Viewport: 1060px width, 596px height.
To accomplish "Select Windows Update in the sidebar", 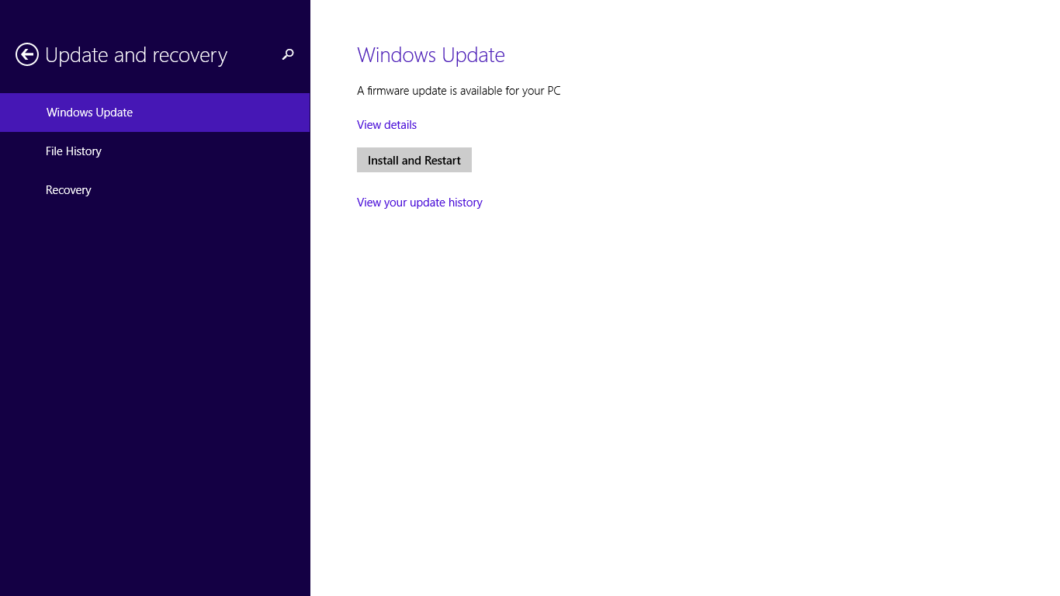I will click(x=155, y=113).
